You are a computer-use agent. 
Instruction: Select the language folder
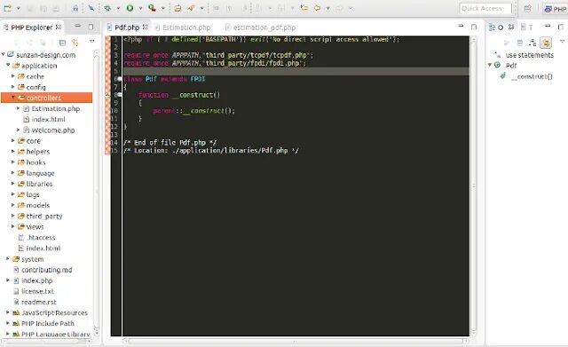pyautogui.click(x=40, y=173)
